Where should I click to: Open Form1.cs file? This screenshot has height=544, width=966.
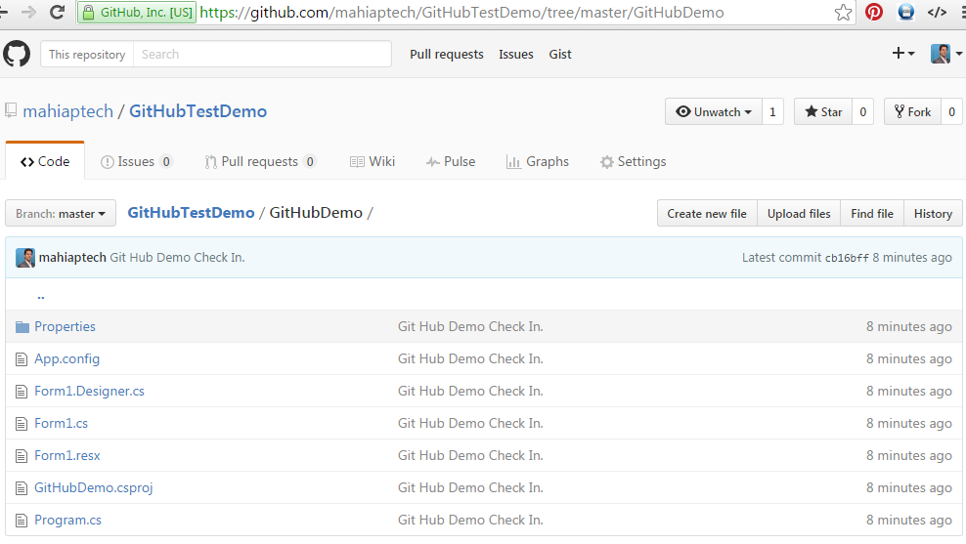coord(61,424)
